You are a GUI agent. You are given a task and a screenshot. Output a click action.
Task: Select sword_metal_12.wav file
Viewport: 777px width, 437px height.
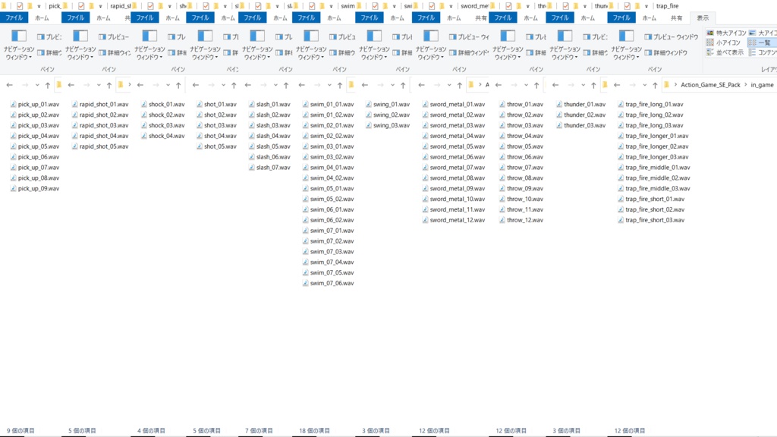454,220
